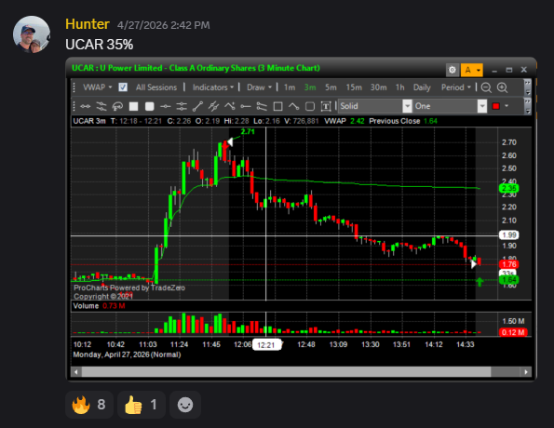Click the Volume 0.73 M label
The width and height of the screenshot is (554, 428).
99,306
